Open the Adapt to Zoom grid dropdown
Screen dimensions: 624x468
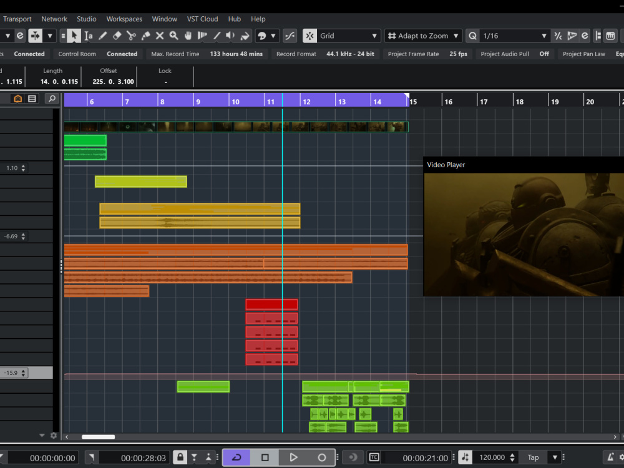click(424, 36)
